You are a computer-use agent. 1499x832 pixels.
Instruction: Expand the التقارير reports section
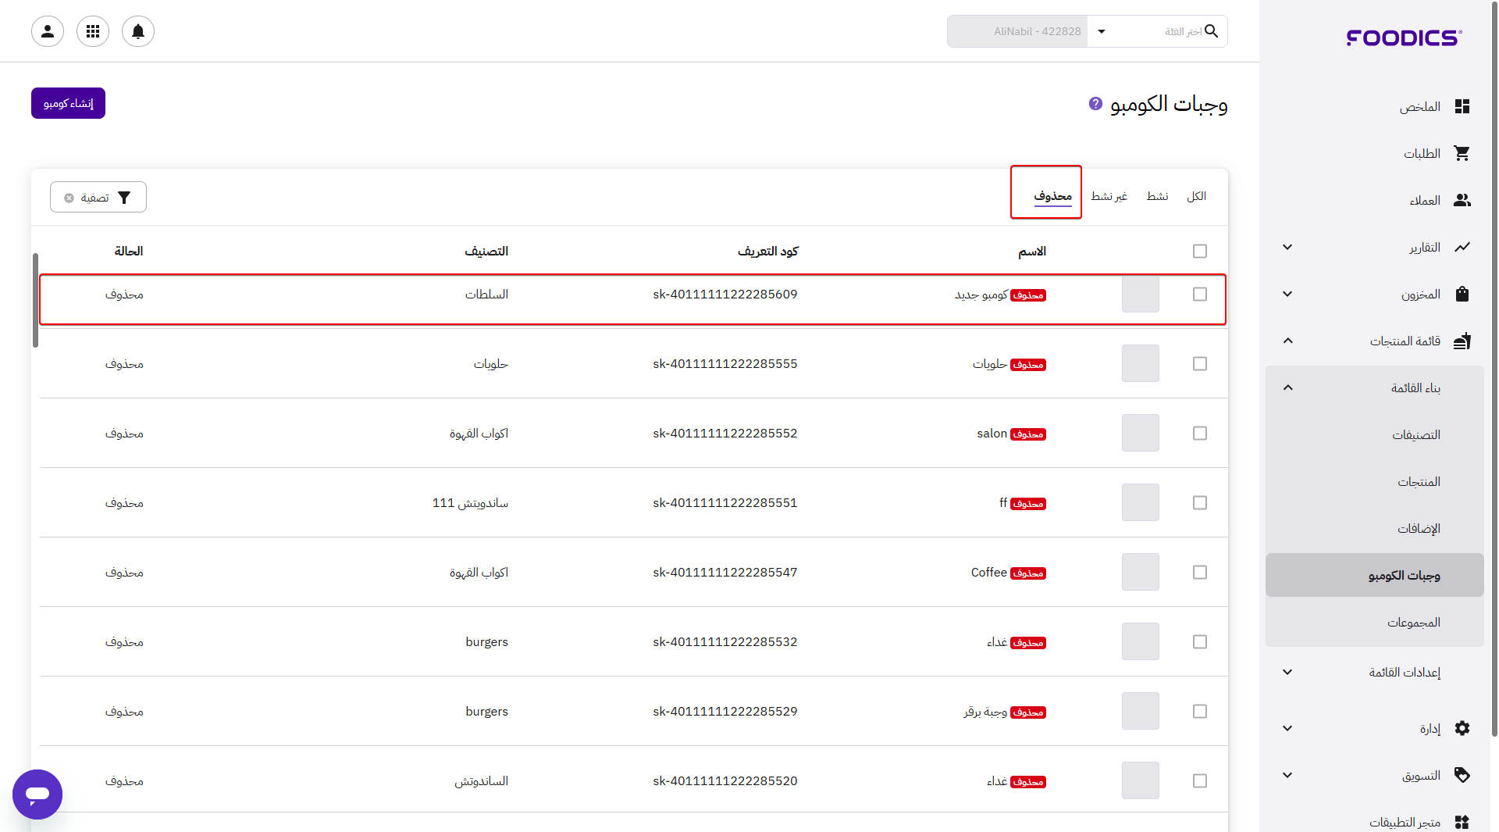1287,248
